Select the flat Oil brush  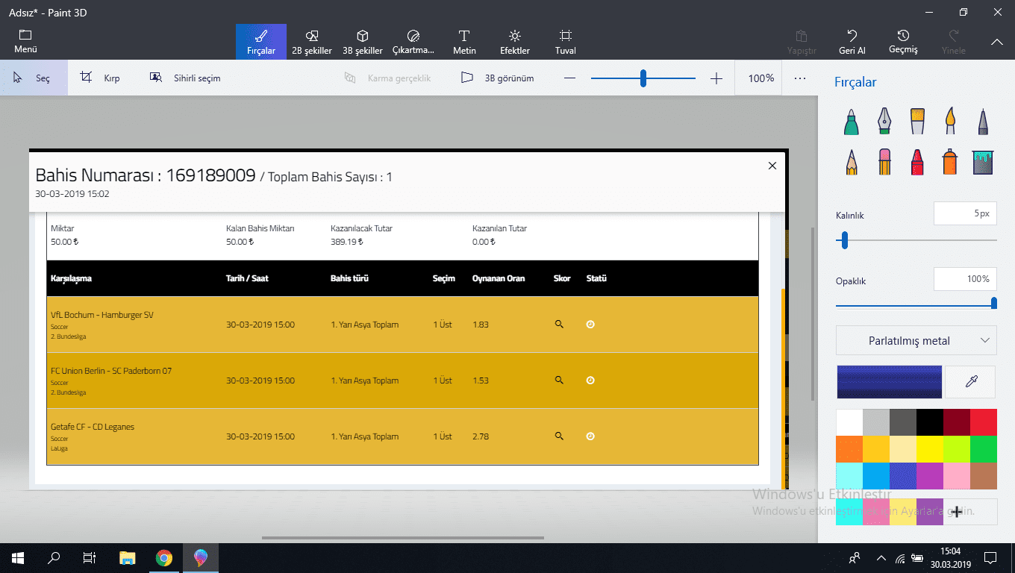(x=917, y=122)
